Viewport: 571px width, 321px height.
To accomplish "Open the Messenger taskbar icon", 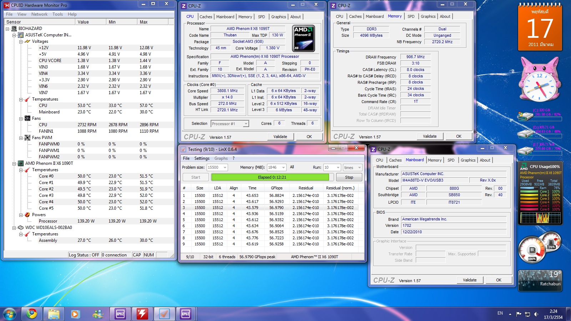I will pyautogui.click(x=97, y=314).
